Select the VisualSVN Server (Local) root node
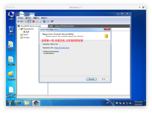The width and height of the screenshot is (152, 113). pyautogui.click(x=29, y=26)
